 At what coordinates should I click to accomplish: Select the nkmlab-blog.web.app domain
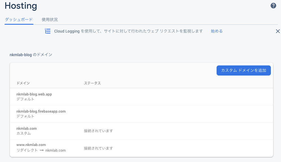pyautogui.click(x=34, y=94)
